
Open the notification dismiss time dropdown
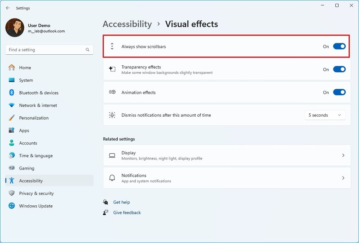point(325,115)
